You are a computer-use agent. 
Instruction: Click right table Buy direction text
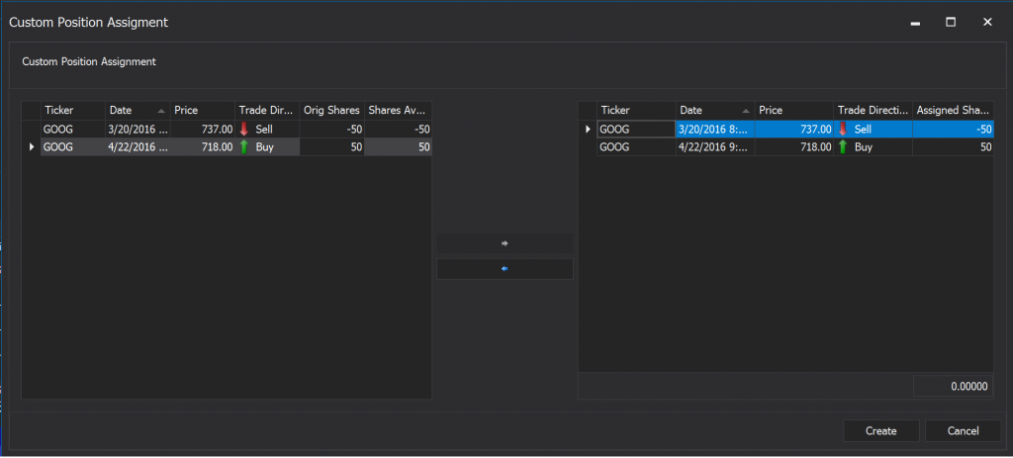(863, 147)
